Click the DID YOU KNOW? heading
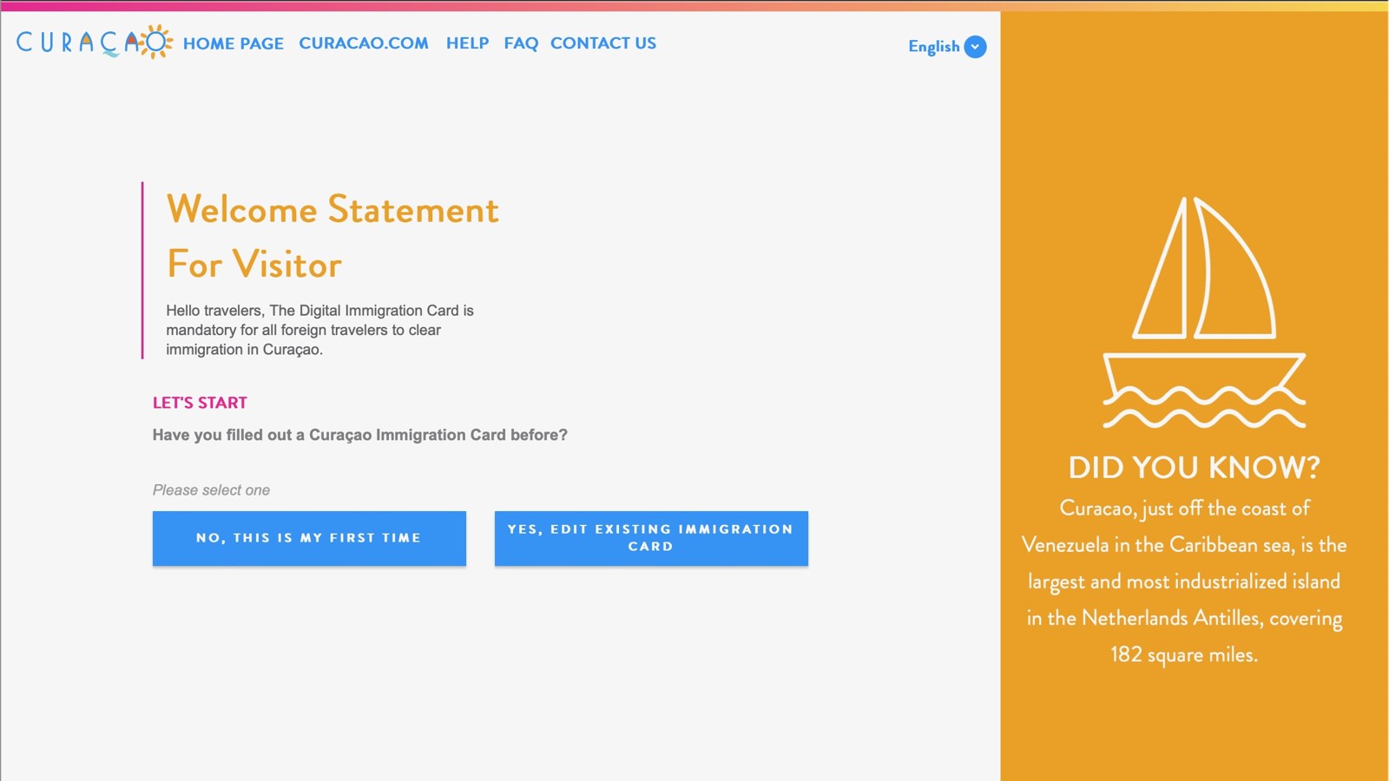Image resolution: width=1389 pixels, height=781 pixels. 1195,467
